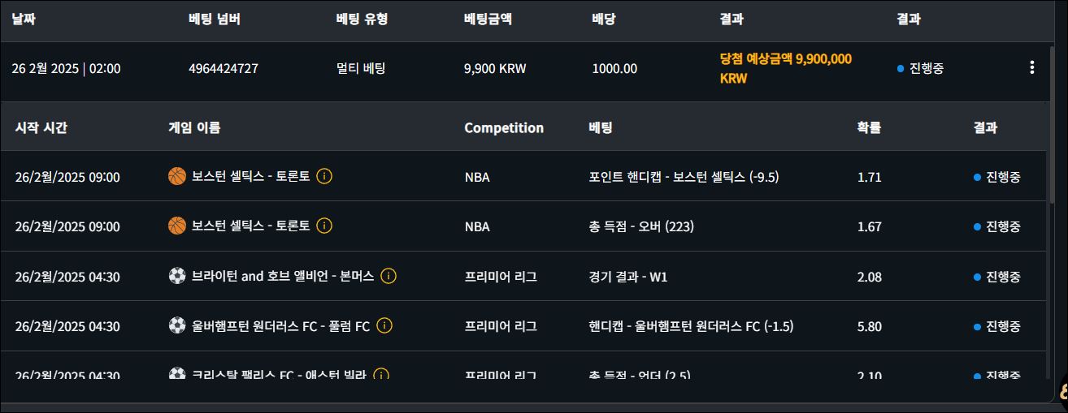Select bet number 4964424727
This screenshot has width=1068, height=413.
[224, 69]
